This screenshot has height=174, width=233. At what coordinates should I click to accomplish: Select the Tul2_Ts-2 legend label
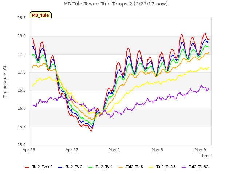[x=74, y=167]
